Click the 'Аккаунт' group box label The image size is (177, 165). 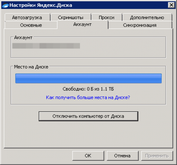(x=23, y=38)
